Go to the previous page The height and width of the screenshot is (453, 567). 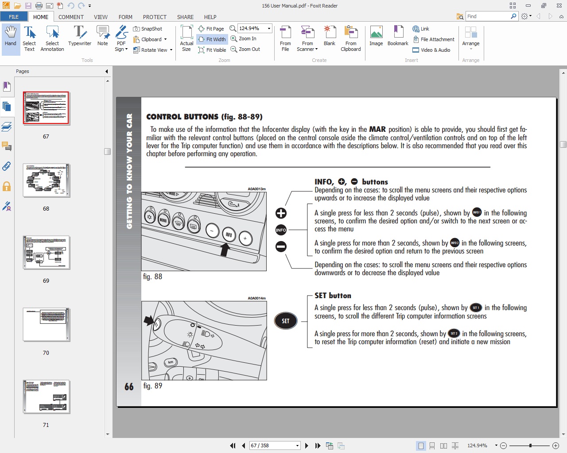tap(243, 445)
